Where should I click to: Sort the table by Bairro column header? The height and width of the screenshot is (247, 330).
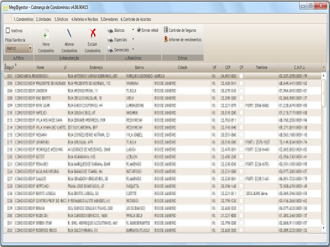pos(139,67)
